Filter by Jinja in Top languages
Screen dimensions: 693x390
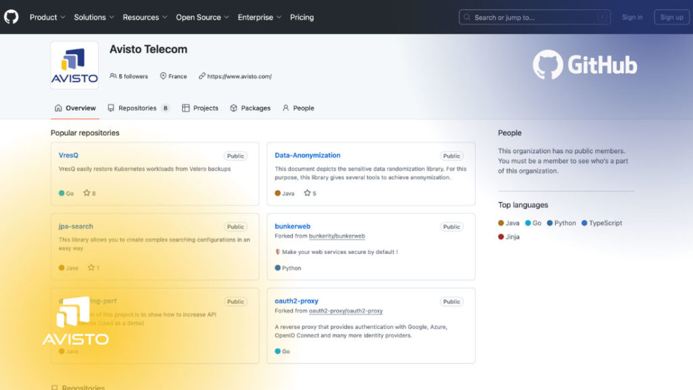click(x=509, y=236)
